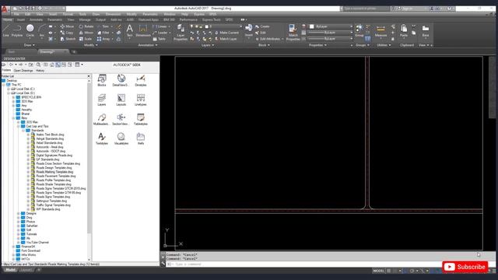Click the Rotate tool

click(86, 26)
